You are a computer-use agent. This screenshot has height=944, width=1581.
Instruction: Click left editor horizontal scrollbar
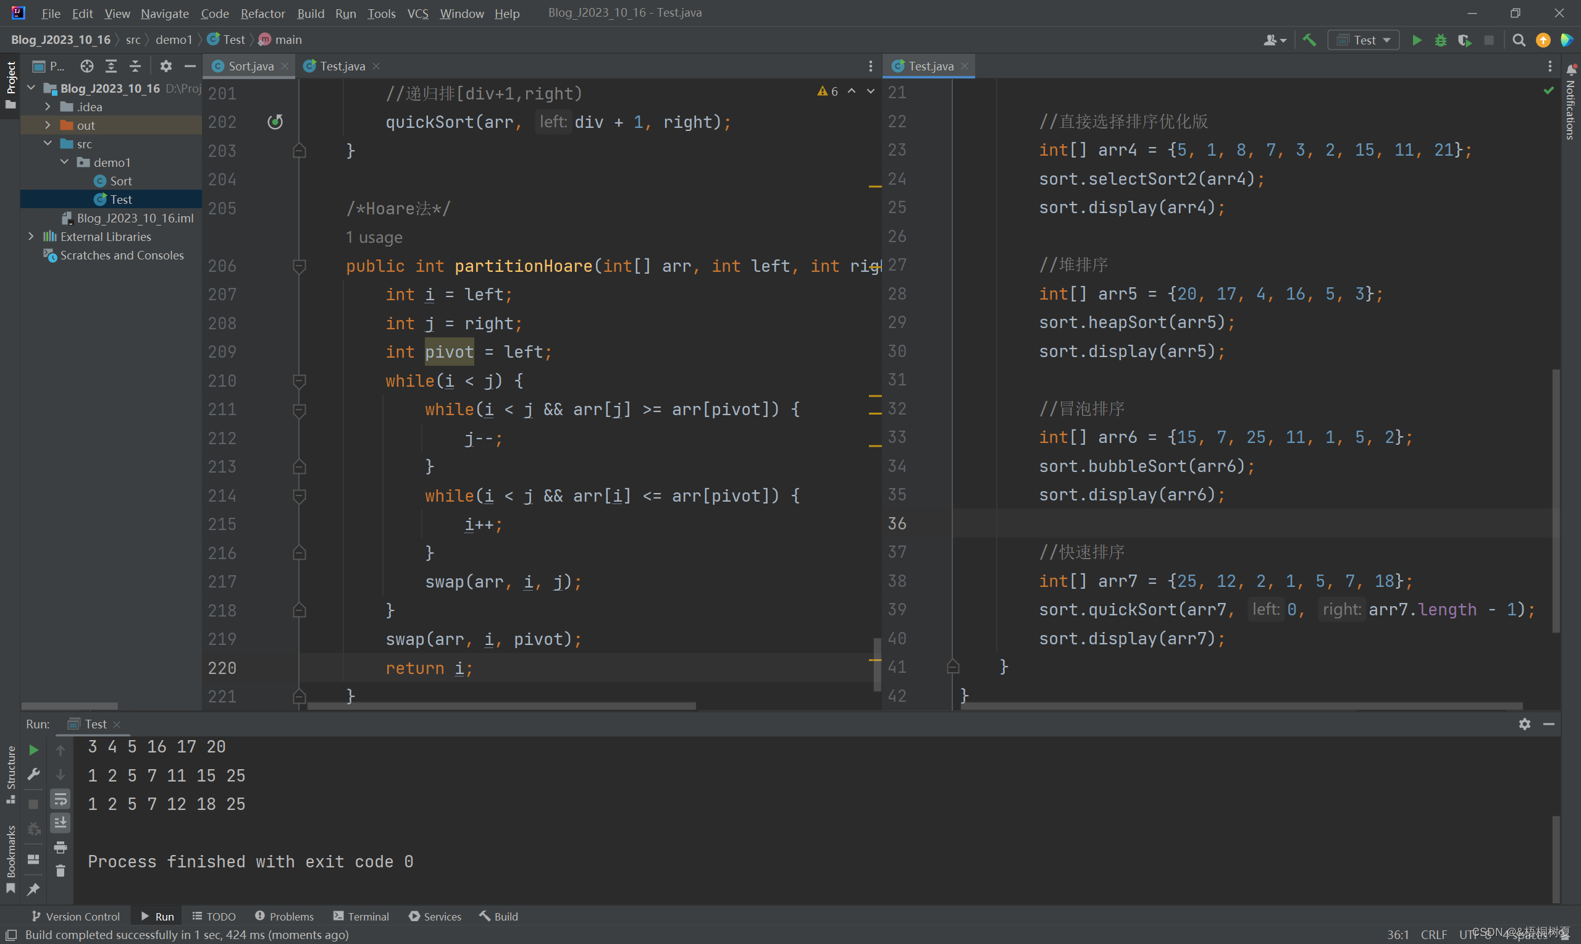point(501,706)
